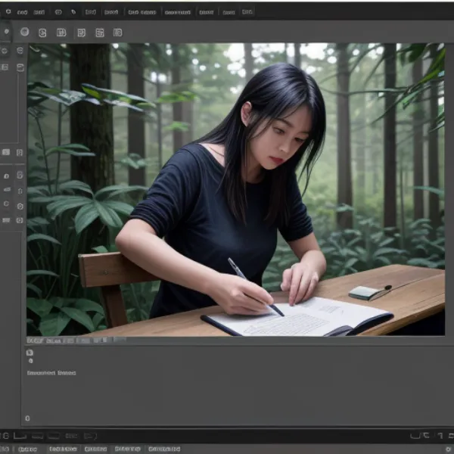
Task: Click the second icon right of the round toolbar icon
Action: pyautogui.click(x=61, y=33)
